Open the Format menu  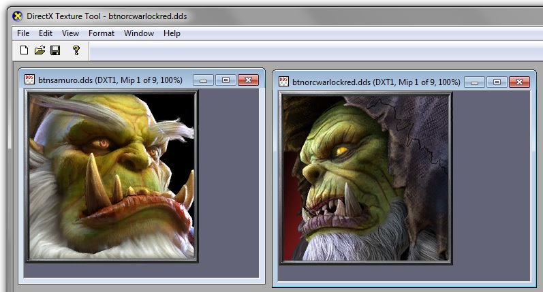tap(101, 33)
